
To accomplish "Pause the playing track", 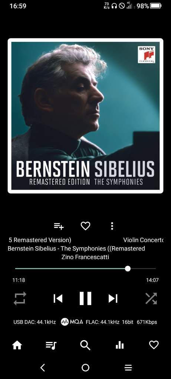I will point(85,299).
